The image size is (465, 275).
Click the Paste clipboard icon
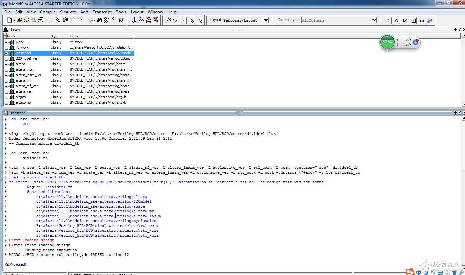pyautogui.click(x=65, y=20)
